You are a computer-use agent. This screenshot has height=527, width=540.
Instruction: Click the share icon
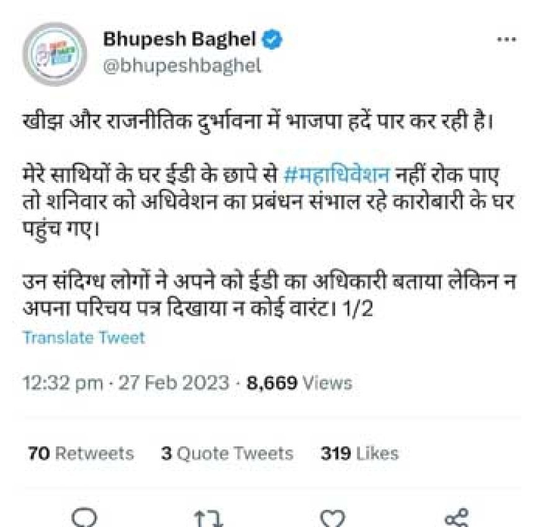457,517
